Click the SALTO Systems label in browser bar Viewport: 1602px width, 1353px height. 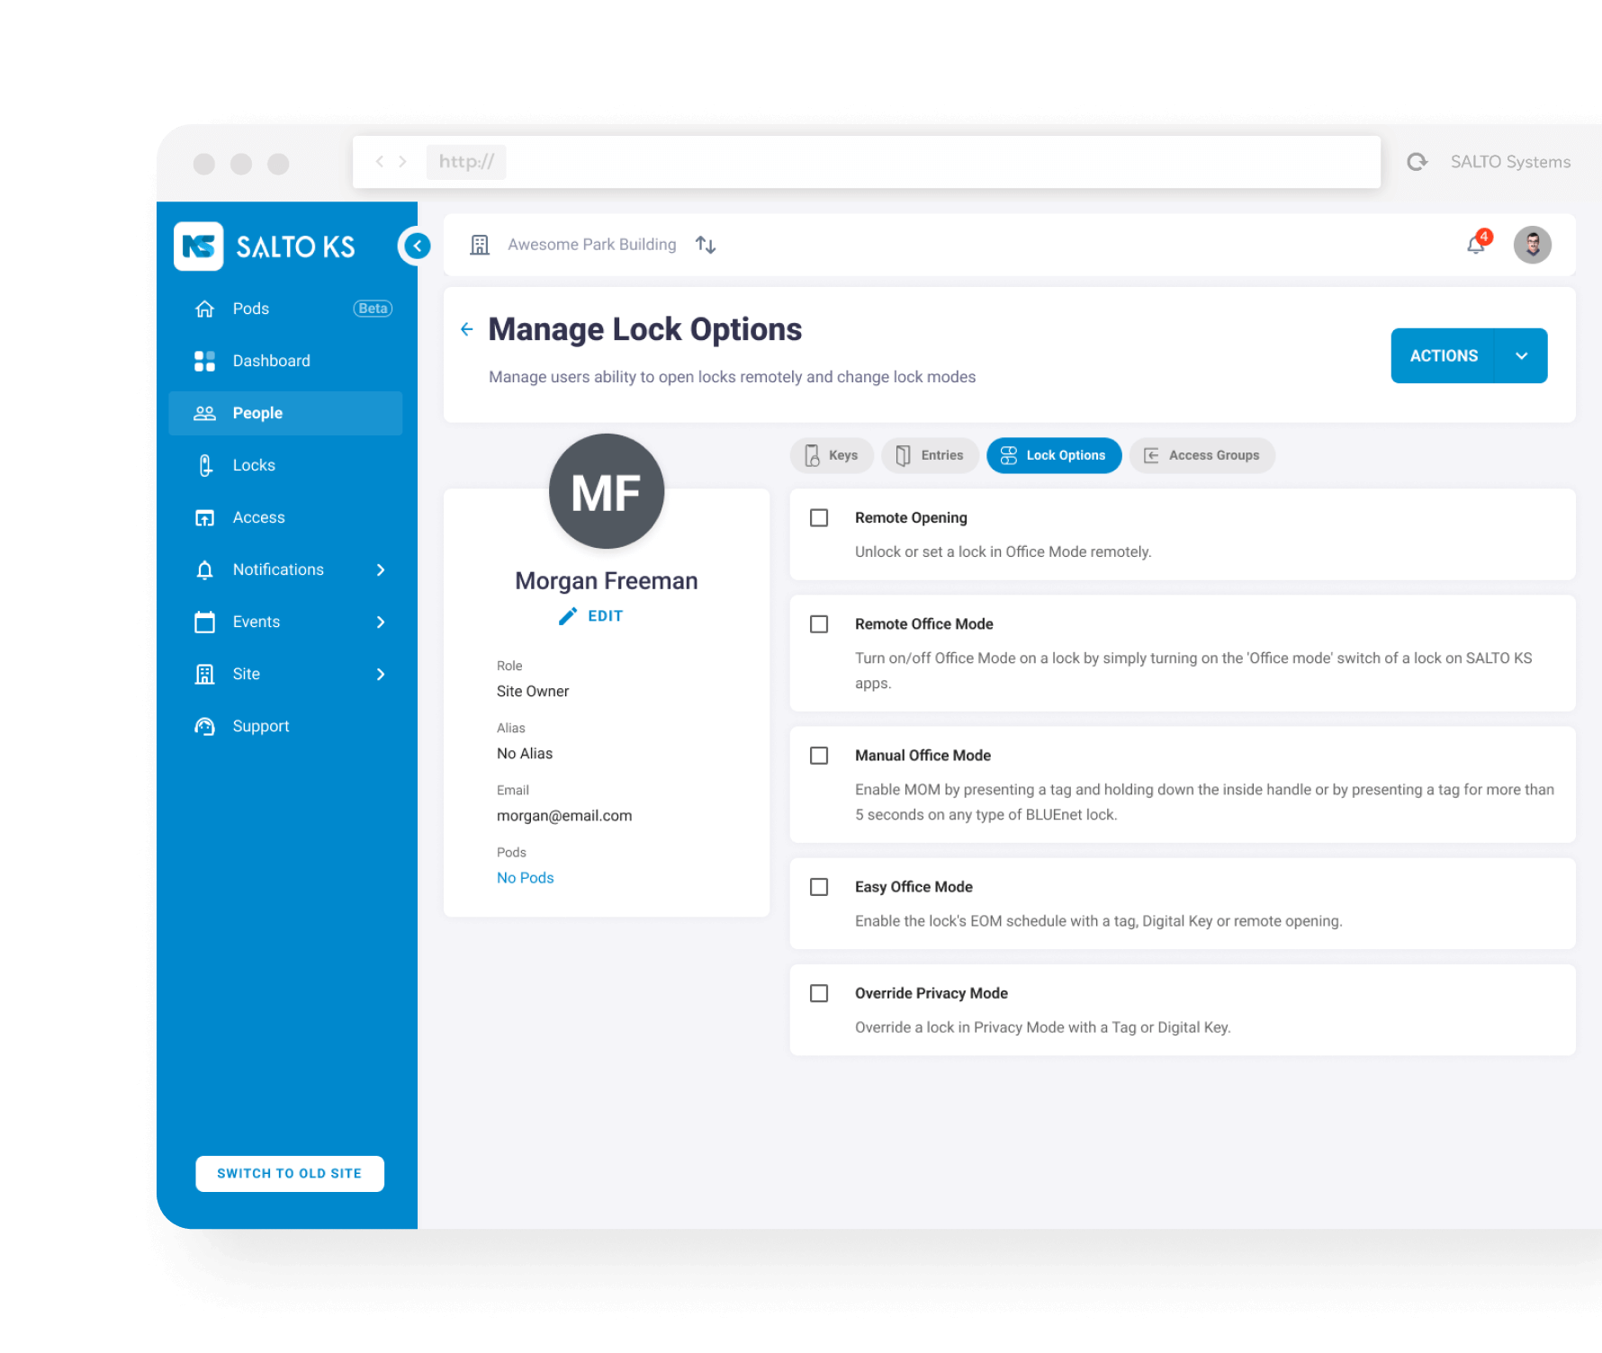tap(1510, 162)
